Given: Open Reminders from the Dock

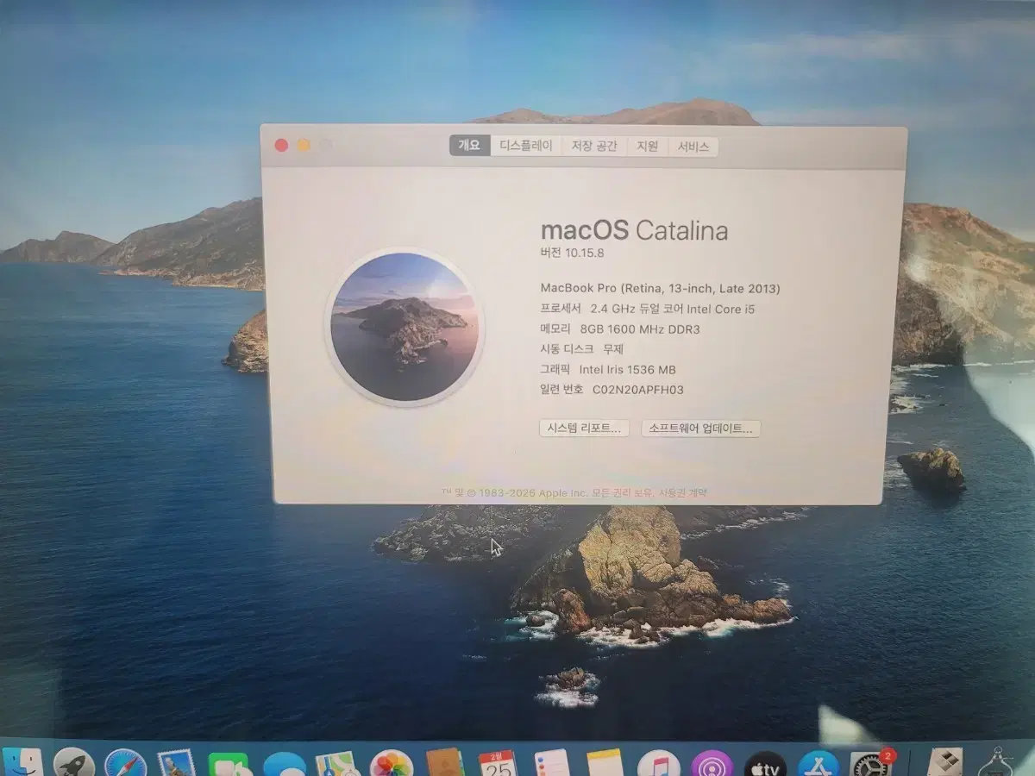Looking at the screenshot, I should [x=552, y=763].
